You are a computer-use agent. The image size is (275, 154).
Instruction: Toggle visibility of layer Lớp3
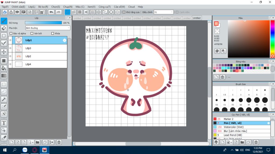(x=10, y=48)
